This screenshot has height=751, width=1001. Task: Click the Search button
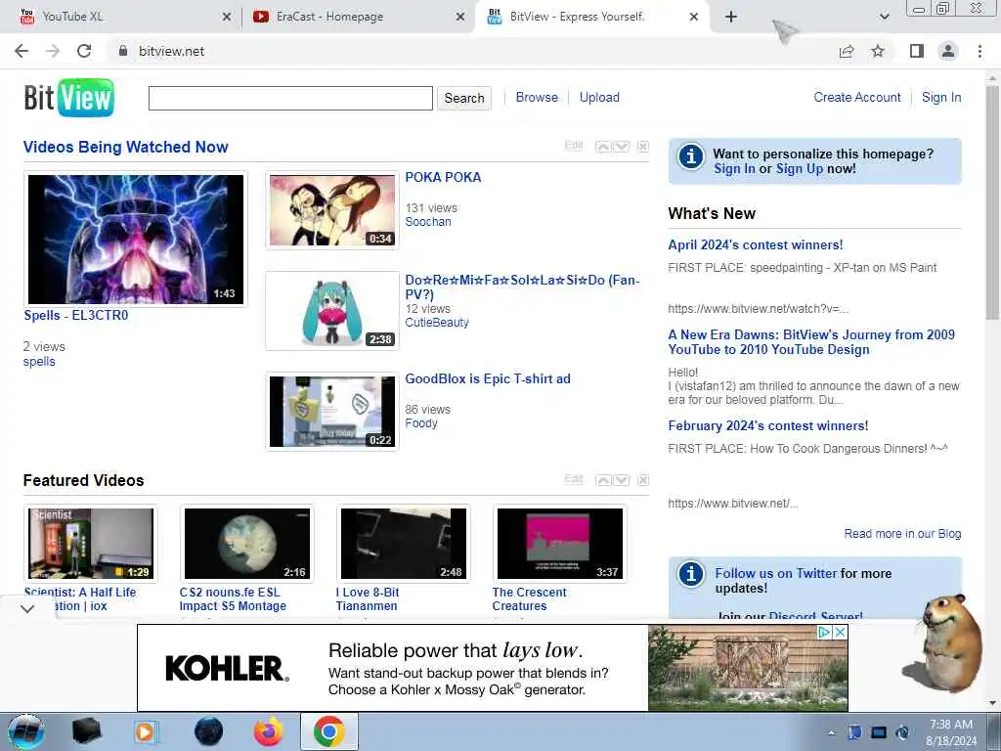(464, 98)
